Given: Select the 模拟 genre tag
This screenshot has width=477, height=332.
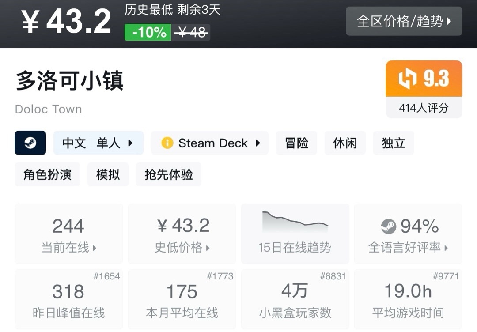Looking at the screenshot, I should [108, 174].
